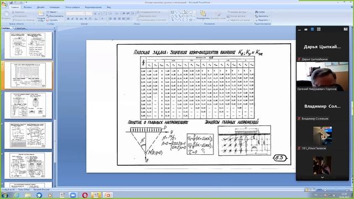Open the Вид ribbon tab

pyautogui.click(x=109, y=7)
